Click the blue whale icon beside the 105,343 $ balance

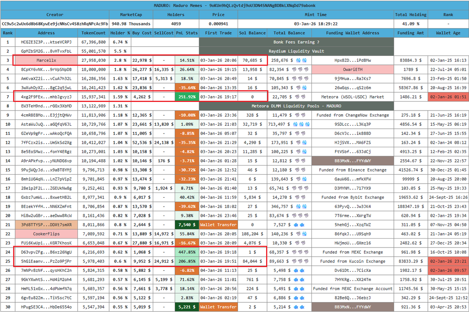tap(304, 87)
